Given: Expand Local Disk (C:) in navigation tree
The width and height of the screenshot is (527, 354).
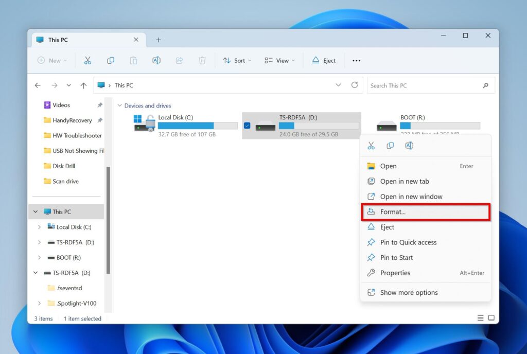Looking at the screenshot, I should click(40, 227).
